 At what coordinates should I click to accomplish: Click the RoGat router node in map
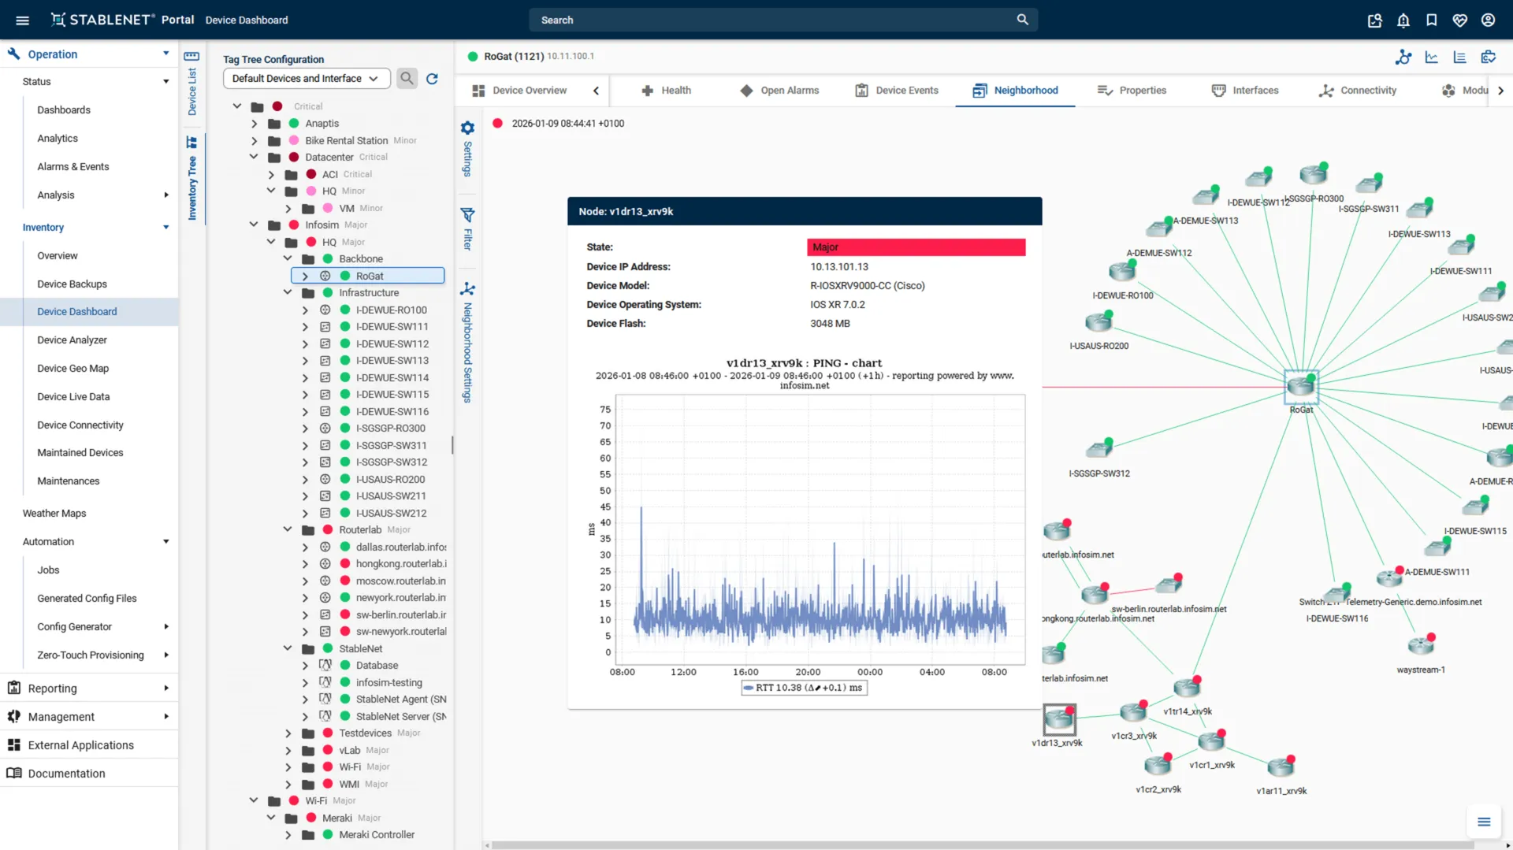1301,385
